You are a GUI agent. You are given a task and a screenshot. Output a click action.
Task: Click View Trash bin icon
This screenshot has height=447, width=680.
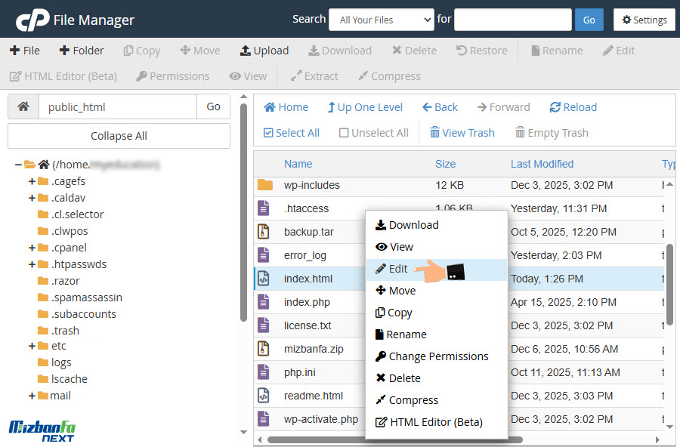pos(434,133)
